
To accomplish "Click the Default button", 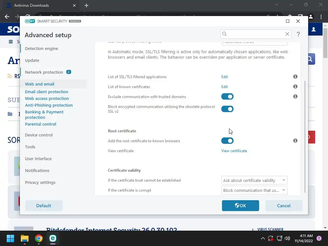I will click(44, 206).
